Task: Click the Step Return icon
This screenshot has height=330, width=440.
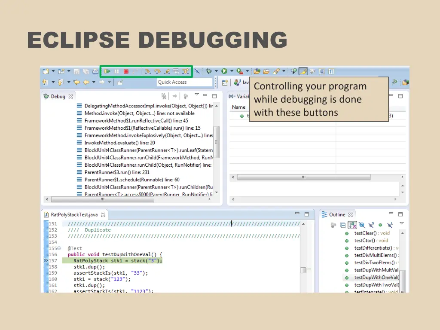Action: 167,71
